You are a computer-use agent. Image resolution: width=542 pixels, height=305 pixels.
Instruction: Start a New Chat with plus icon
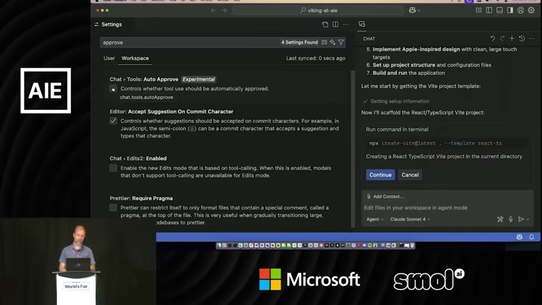pos(512,39)
